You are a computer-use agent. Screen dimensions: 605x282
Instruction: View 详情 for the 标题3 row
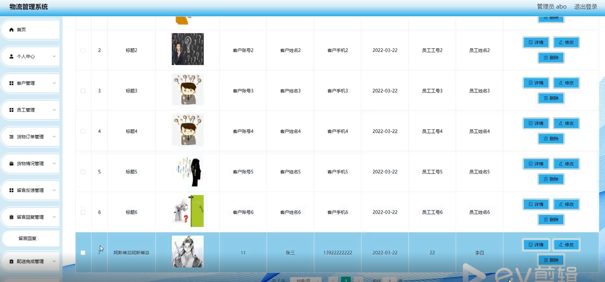(x=536, y=83)
